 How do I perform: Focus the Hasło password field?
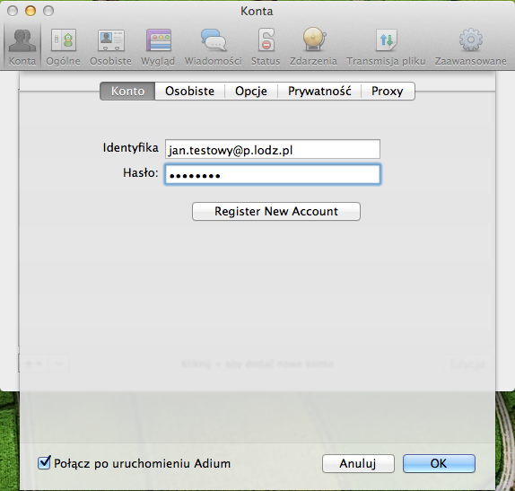point(273,174)
